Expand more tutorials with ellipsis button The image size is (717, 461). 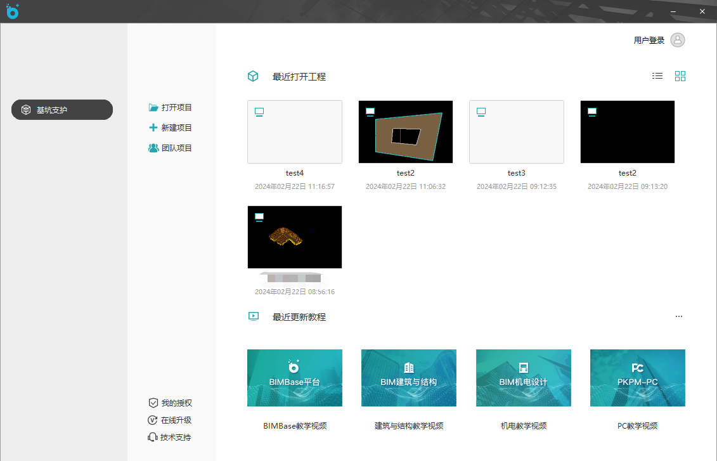679,316
